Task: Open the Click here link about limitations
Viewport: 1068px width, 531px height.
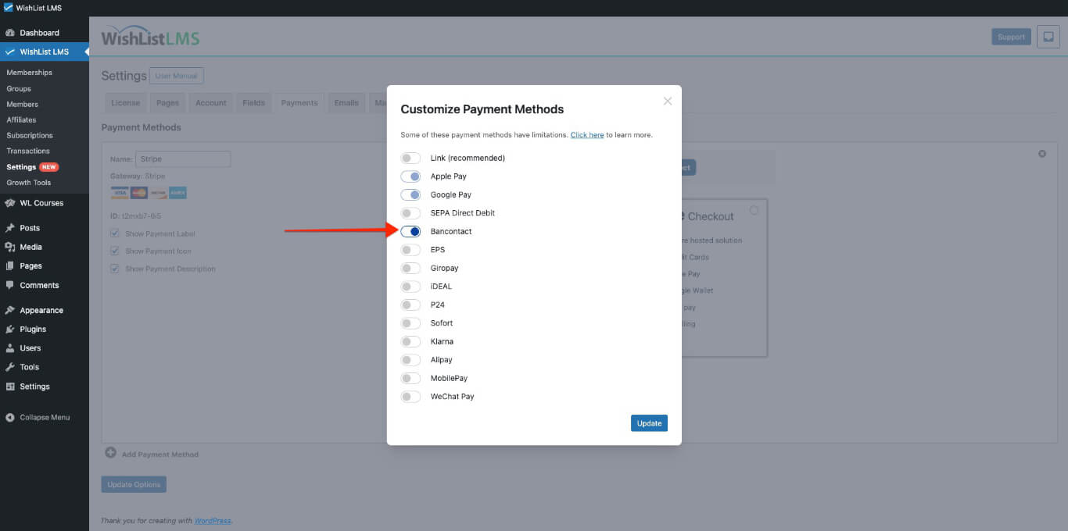Action: coord(587,134)
